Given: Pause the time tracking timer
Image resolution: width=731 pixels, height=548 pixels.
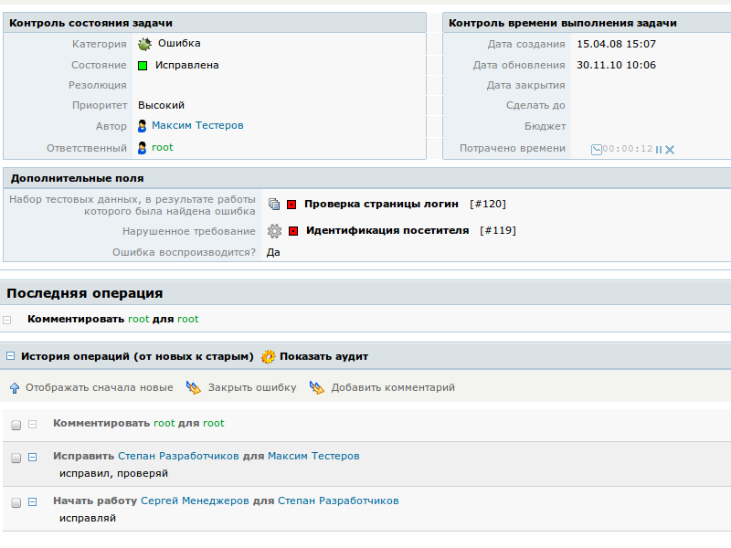Looking at the screenshot, I should click(x=659, y=150).
